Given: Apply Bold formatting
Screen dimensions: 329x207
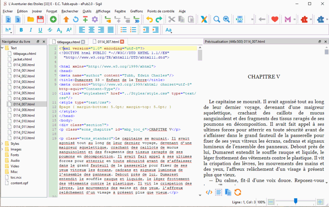Looking at the screenshot, I should 21,30.
